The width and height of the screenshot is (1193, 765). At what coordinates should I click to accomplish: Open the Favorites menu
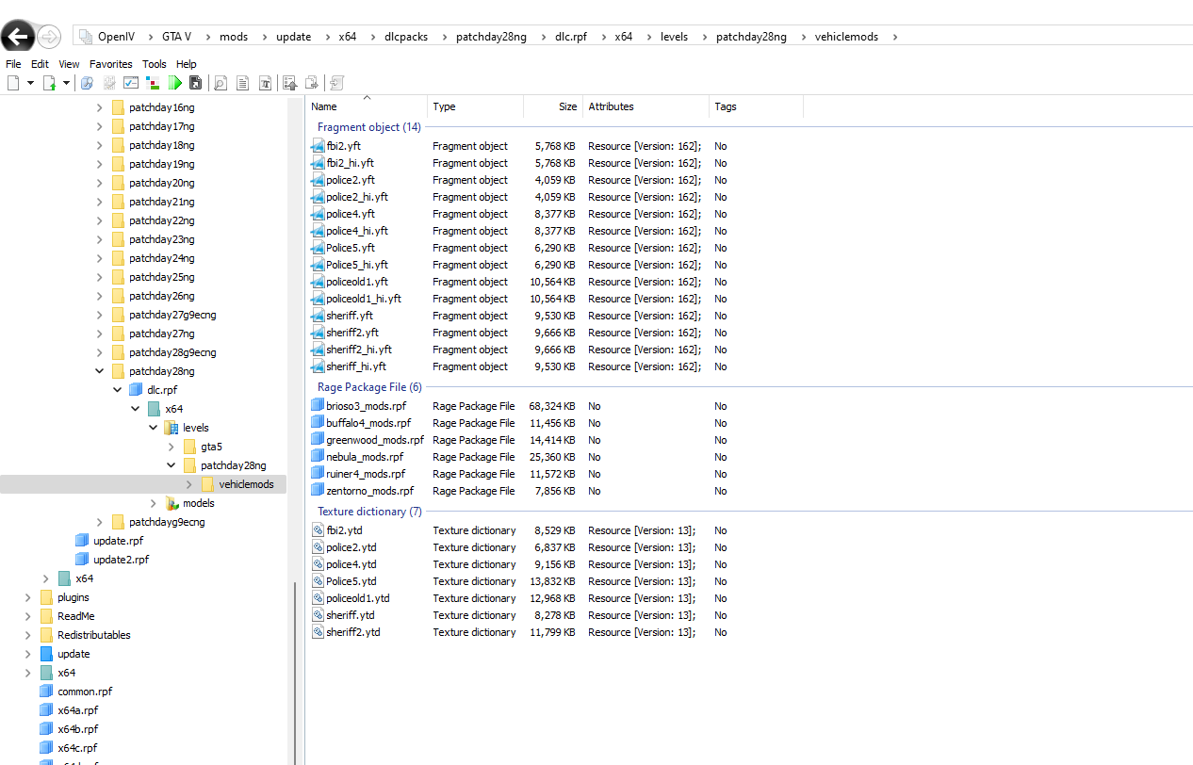(111, 64)
